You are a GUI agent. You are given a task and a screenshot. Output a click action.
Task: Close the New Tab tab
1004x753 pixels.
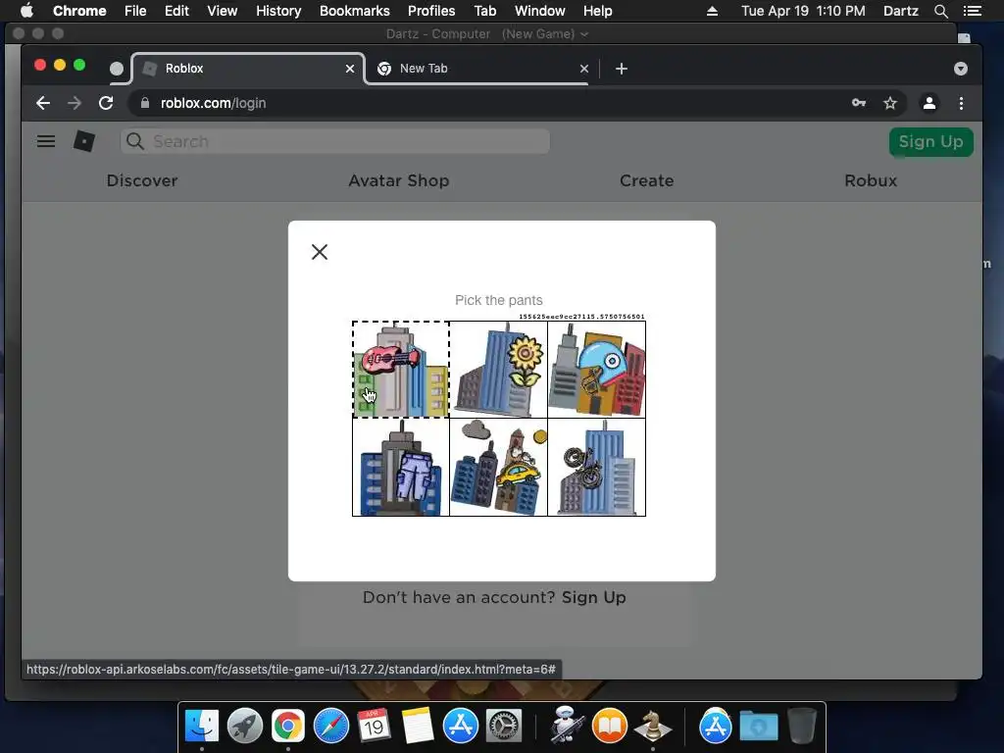584,69
